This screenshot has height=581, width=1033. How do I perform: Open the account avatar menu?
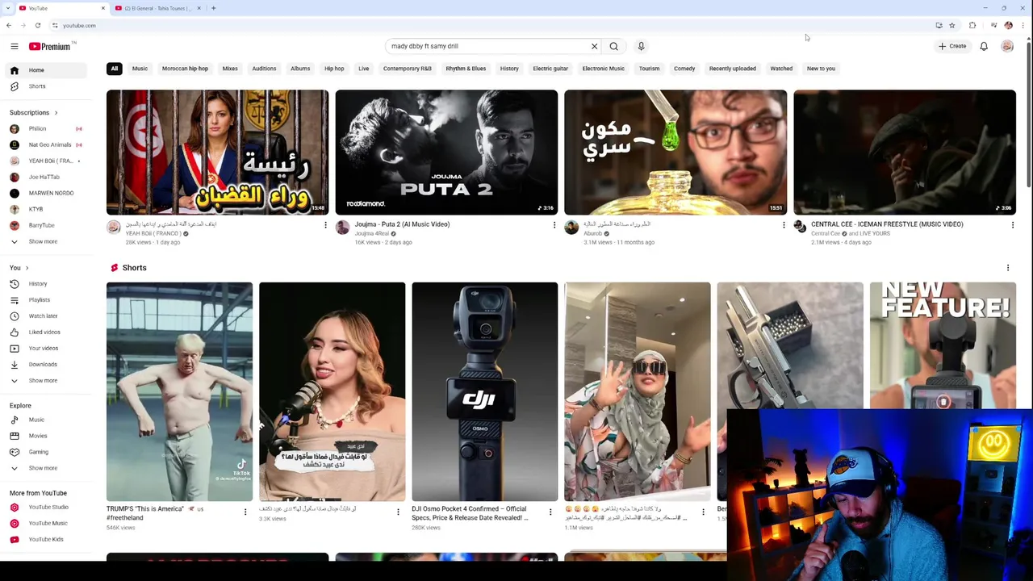pos(1007,46)
